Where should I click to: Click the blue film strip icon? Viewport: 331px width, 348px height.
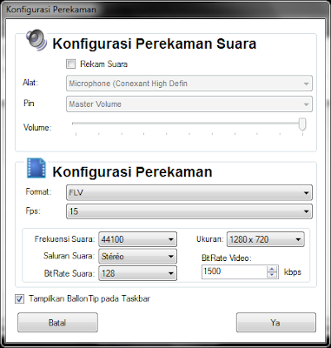(x=36, y=168)
